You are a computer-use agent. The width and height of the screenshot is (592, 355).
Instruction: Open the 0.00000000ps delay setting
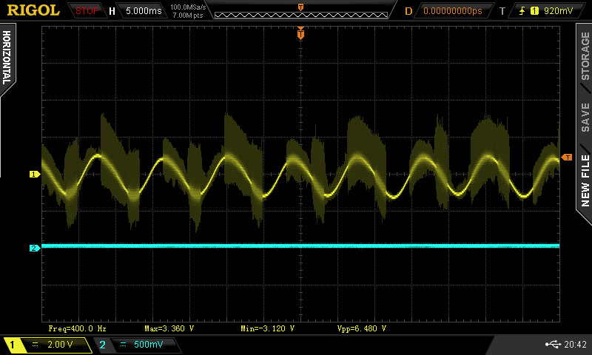tap(452, 11)
